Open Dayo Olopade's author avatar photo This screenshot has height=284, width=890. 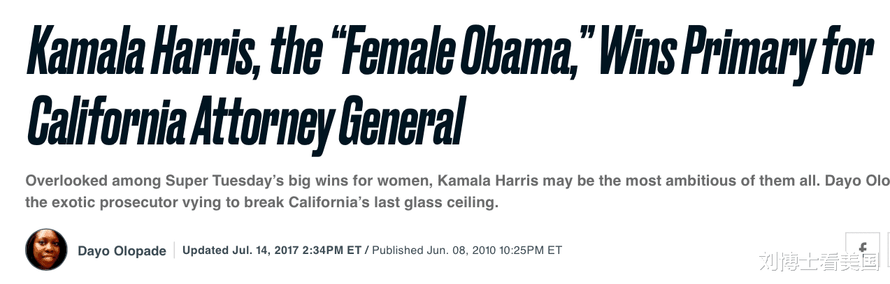(46, 251)
